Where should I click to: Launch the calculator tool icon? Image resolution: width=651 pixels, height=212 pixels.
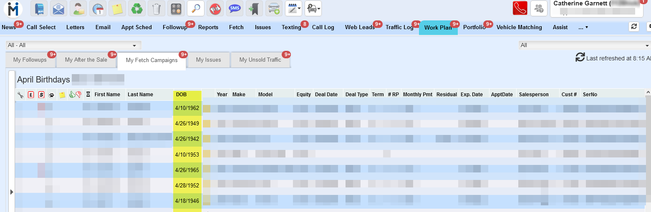[176, 8]
